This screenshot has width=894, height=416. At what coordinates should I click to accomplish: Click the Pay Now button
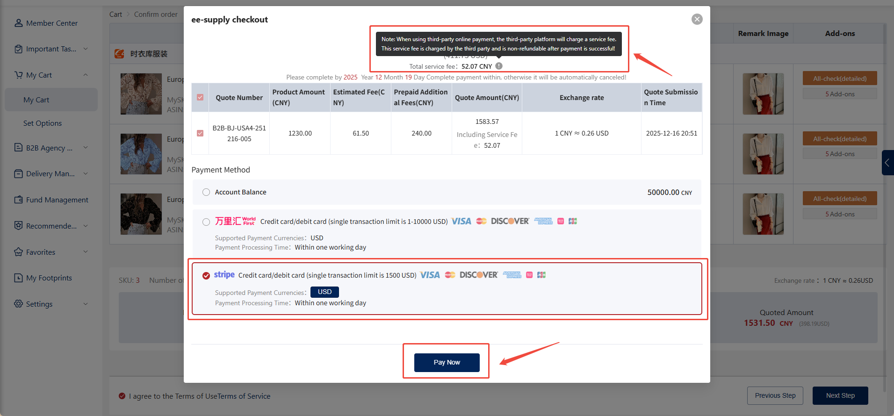(447, 362)
